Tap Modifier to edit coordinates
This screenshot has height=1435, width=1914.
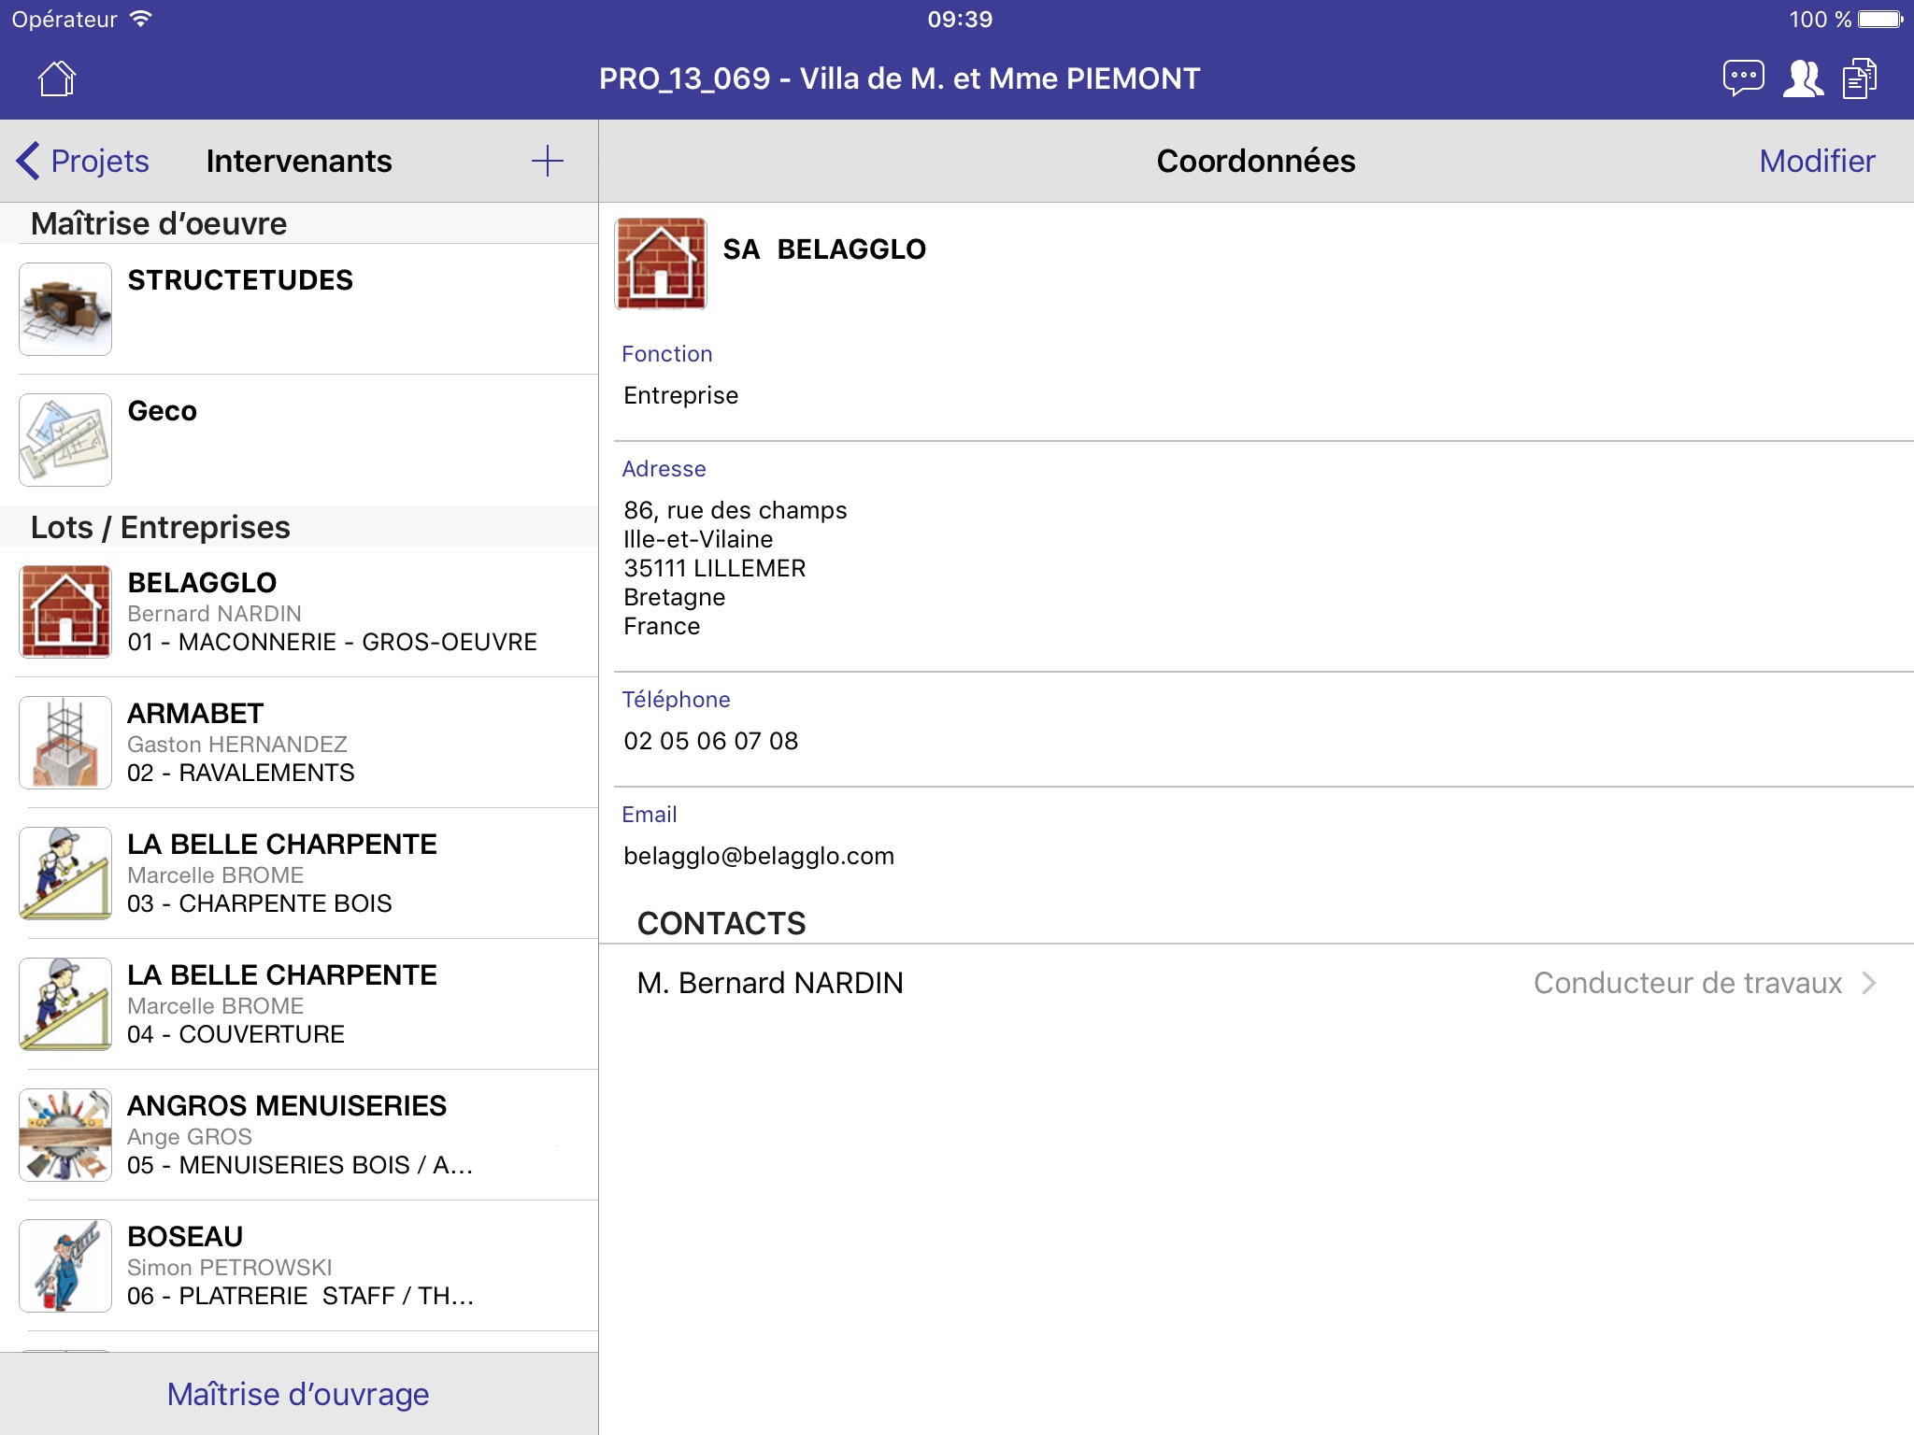point(1816,161)
